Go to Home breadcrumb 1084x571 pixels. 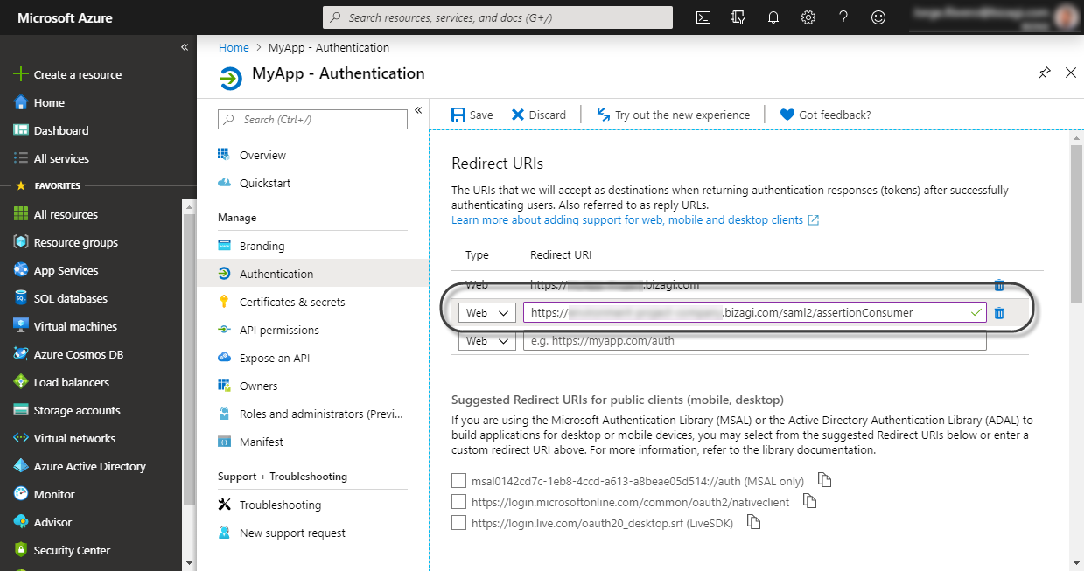(x=234, y=47)
